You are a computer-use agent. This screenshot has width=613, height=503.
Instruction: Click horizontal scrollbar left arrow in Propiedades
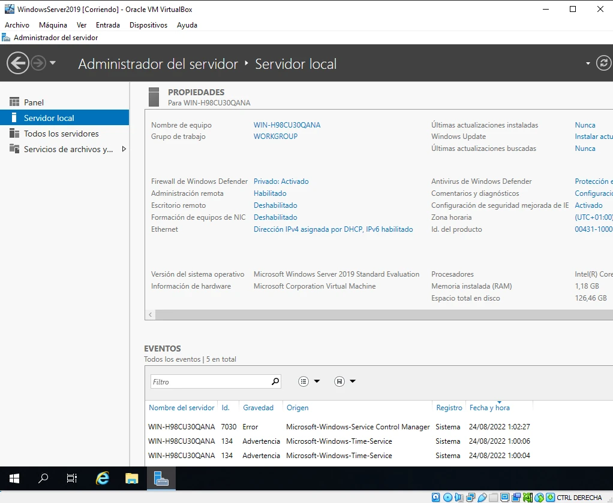[x=150, y=314]
